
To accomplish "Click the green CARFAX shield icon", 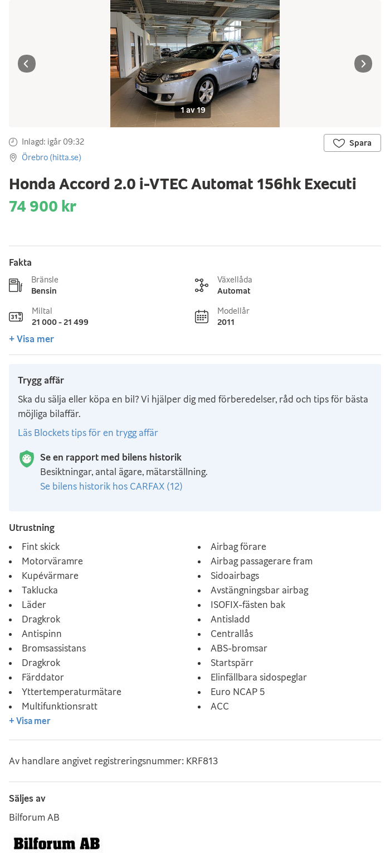I will pos(27,459).
